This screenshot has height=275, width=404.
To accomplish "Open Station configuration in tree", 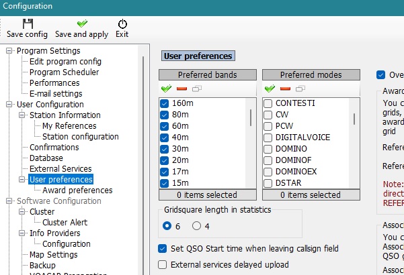I will [81, 136].
